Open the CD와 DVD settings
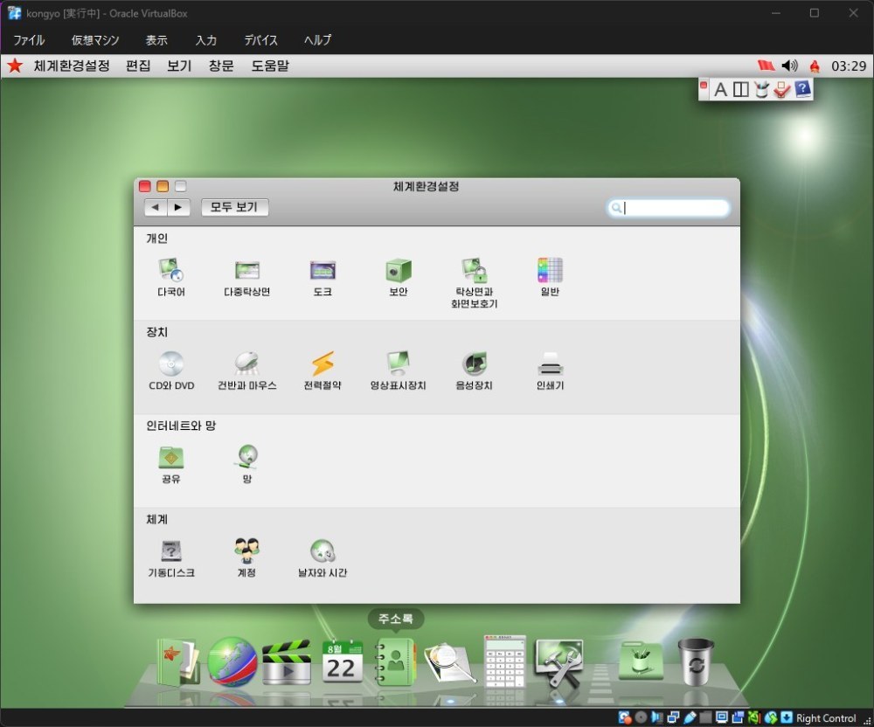 [171, 370]
